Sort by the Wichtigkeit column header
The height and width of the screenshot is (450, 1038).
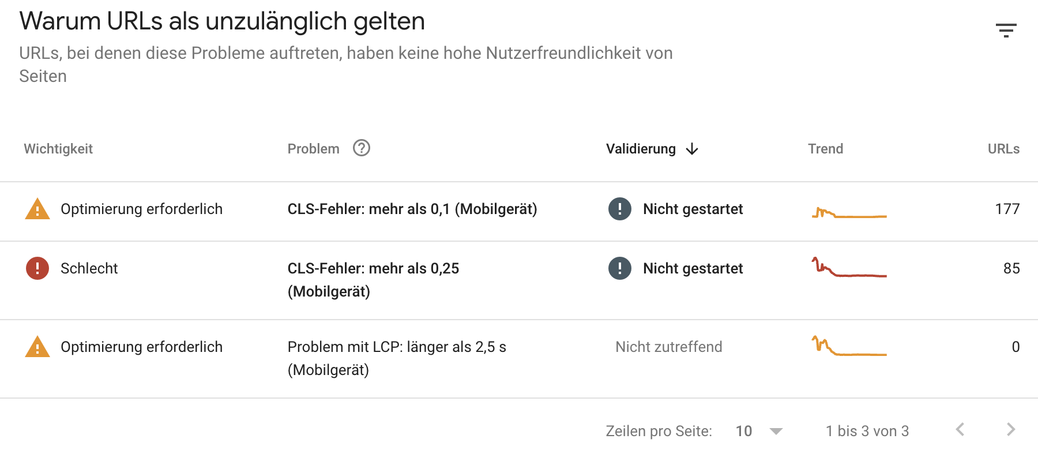(58, 149)
